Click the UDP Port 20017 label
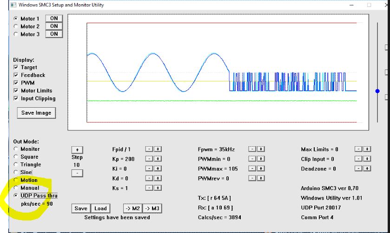390x233 pixels. click(321, 207)
